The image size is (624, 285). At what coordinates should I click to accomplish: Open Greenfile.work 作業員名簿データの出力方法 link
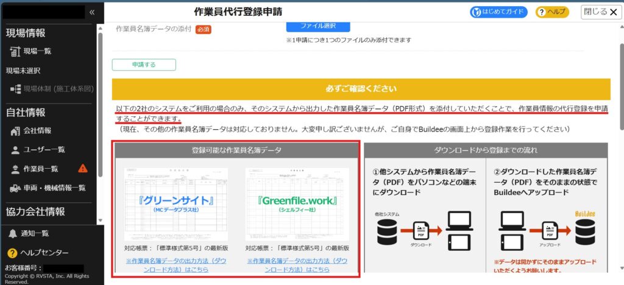(297, 265)
